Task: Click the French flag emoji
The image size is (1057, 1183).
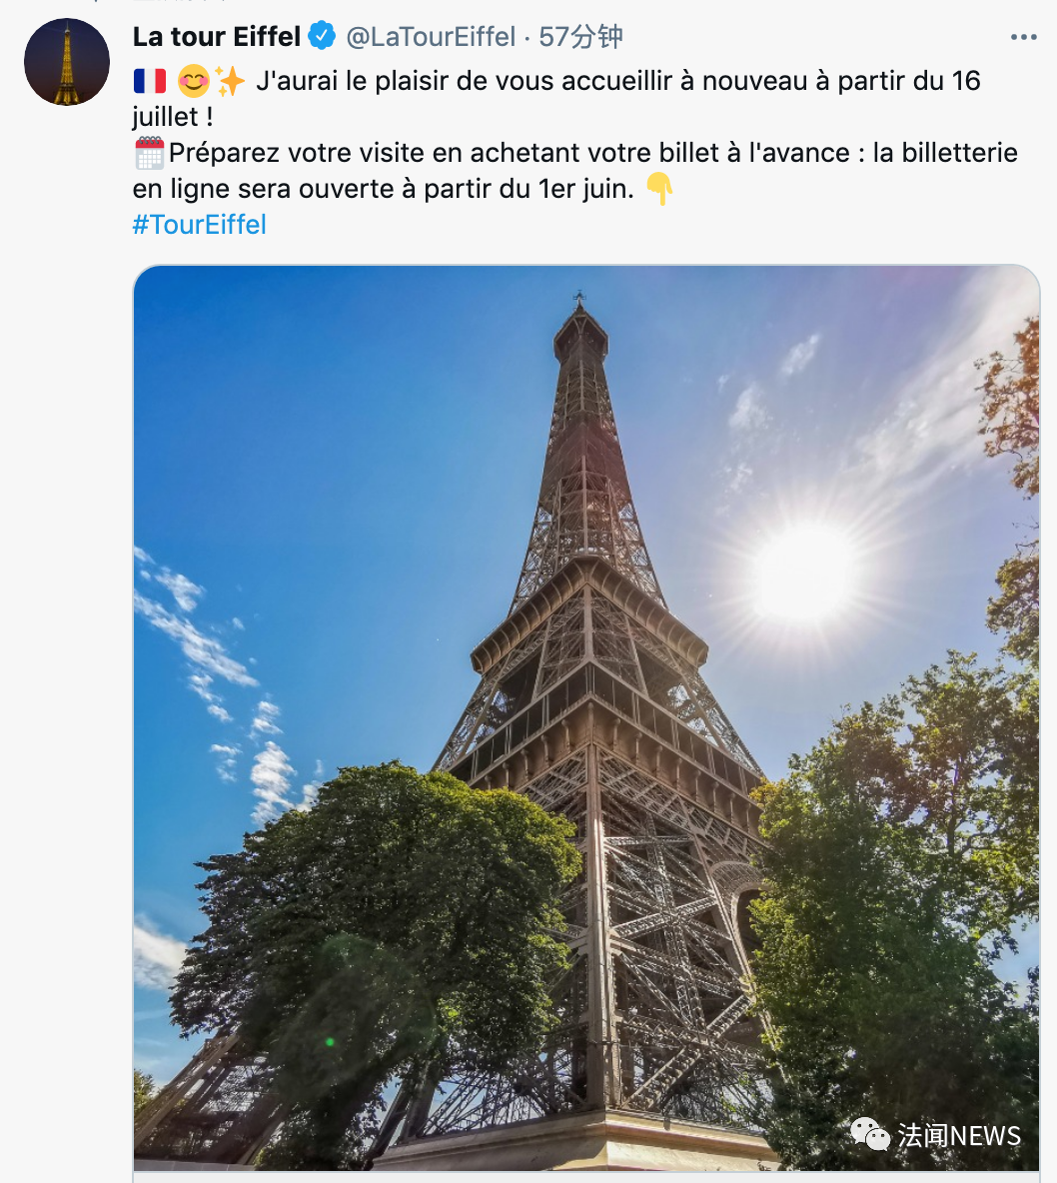Action: coord(150,81)
